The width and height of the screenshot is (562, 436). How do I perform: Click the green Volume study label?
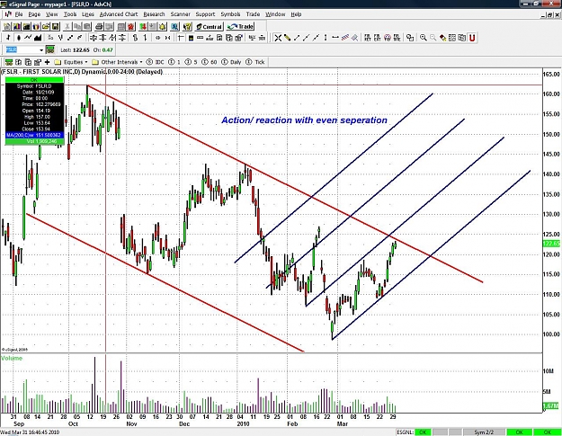coord(12,358)
